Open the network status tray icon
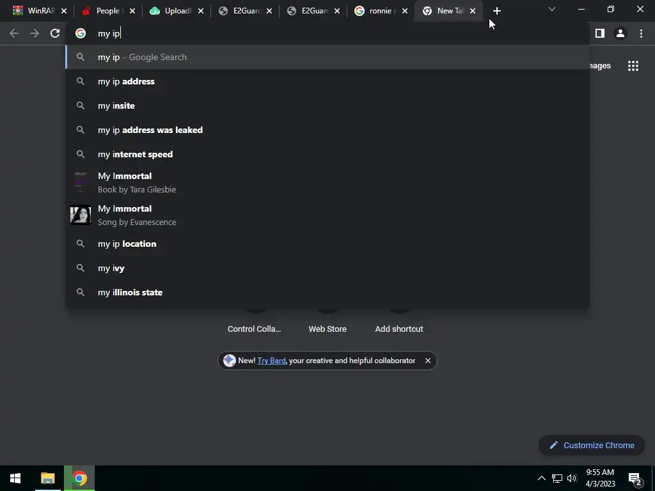 [x=557, y=478]
